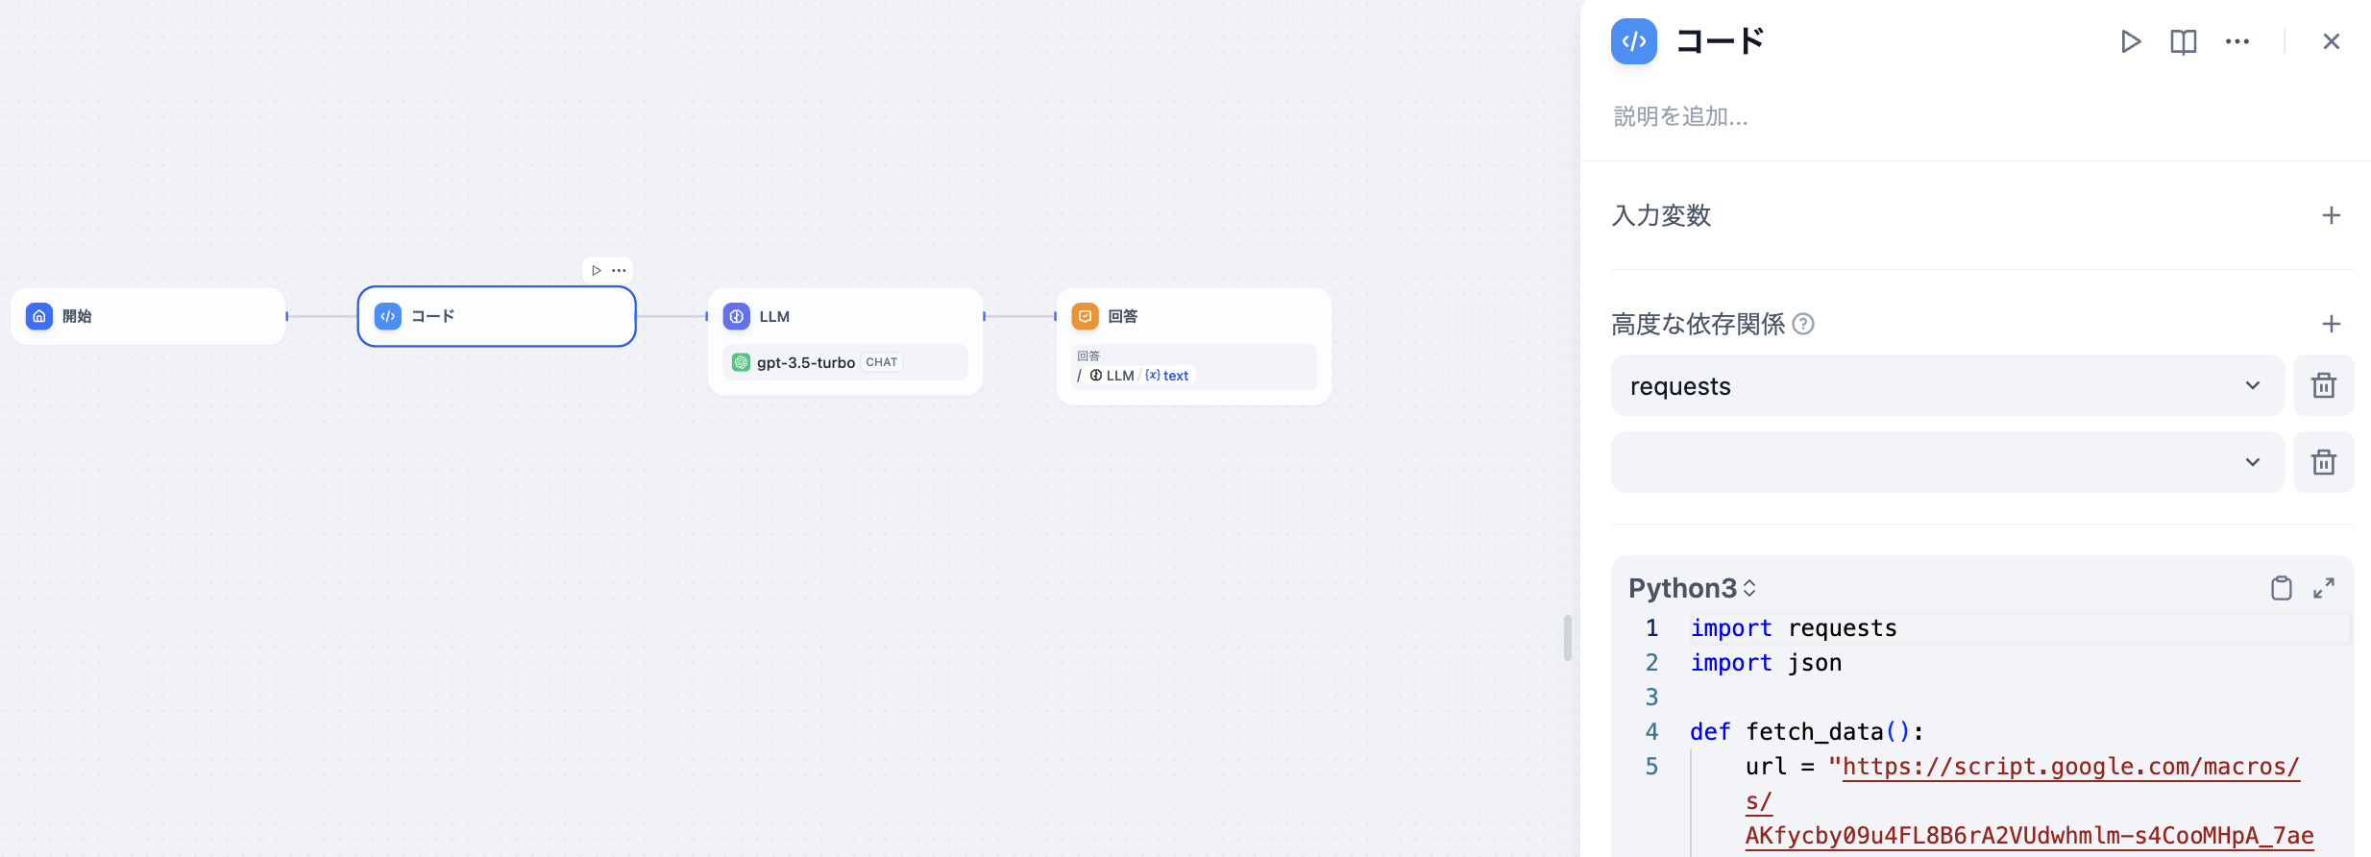Delete the requests dependency
Image resolution: width=2371 pixels, height=857 pixels.
(2323, 385)
